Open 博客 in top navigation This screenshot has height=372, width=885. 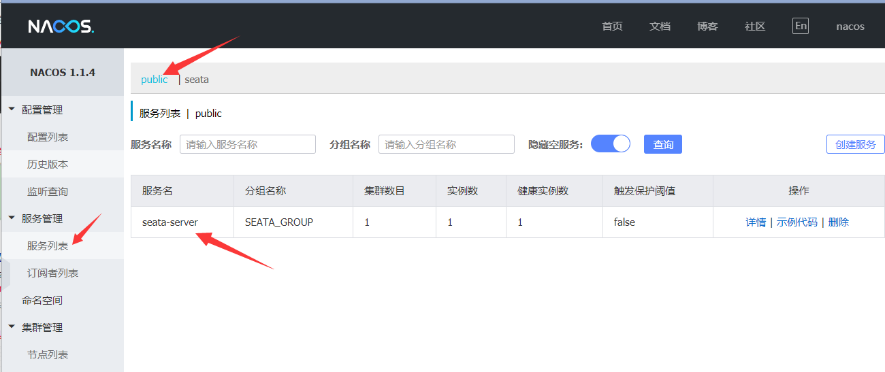(x=707, y=27)
